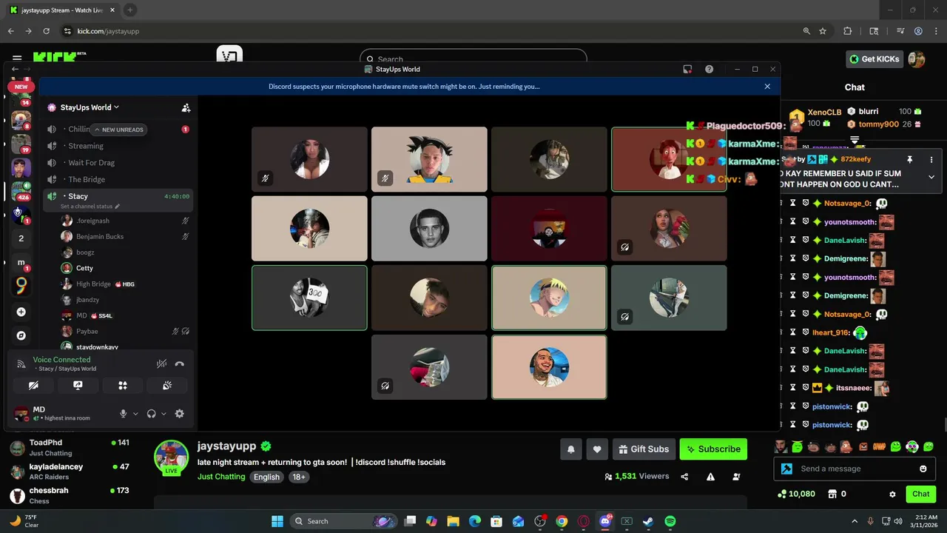Collapse the gift leaderboard arrow

(855, 139)
